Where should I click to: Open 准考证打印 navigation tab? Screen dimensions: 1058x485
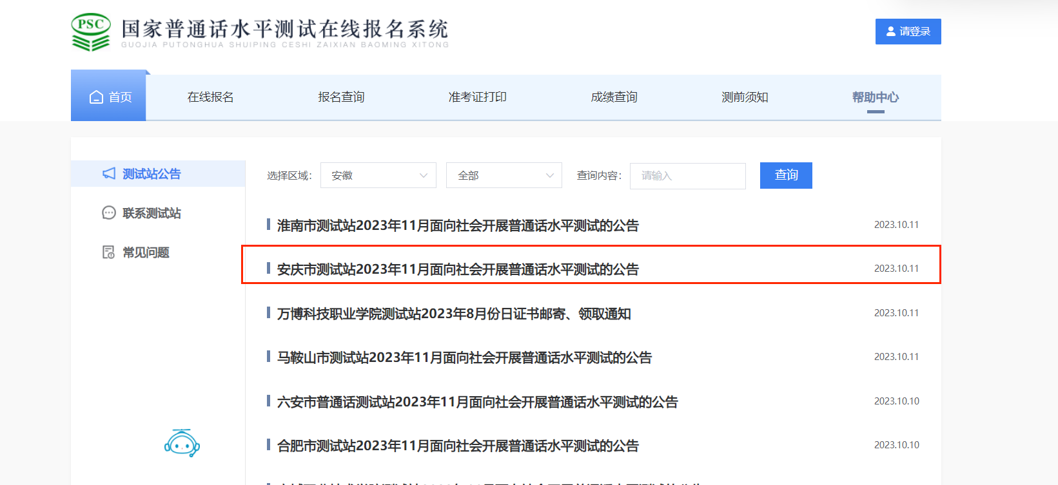coord(478,97)
